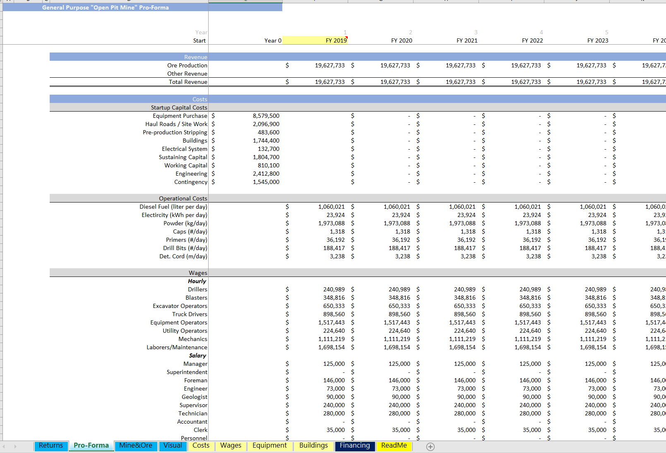Select the Open Pit Mine Pro-Forma title cell

(105, 7)
